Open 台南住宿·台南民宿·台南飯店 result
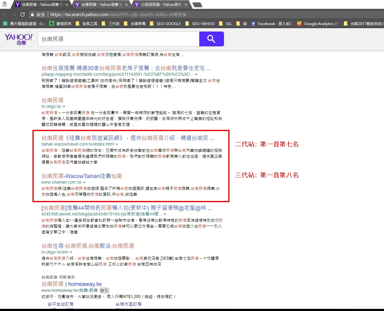This screenshot has height=311, width=384. coord(88,246)
